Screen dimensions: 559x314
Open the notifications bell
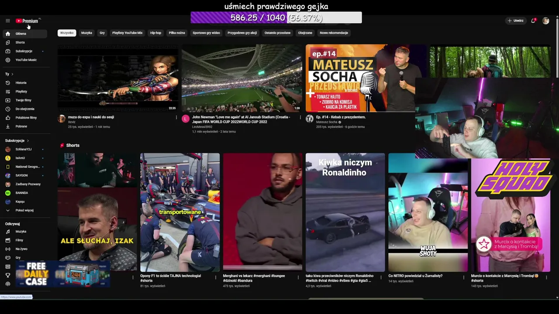point(533,20)
